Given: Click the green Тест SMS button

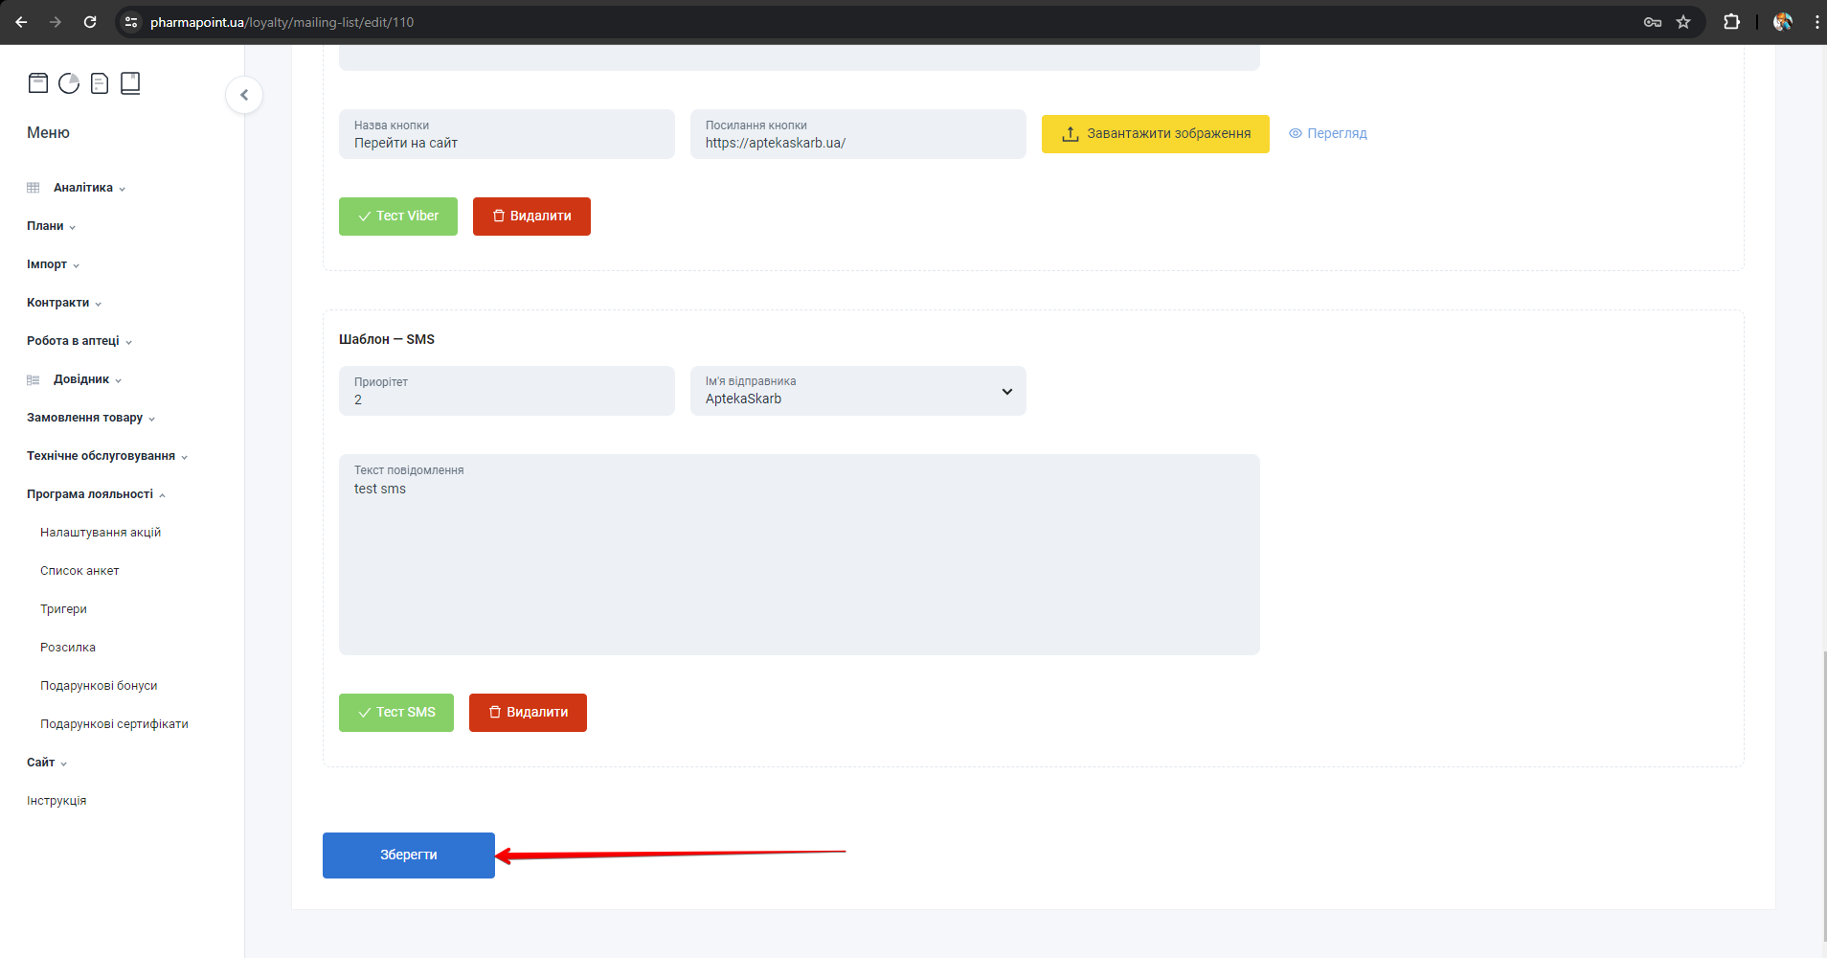Looking at the screenshot, I should [396, 713].
